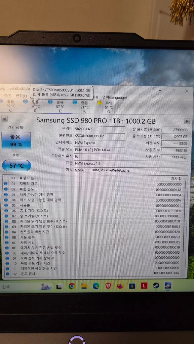Click power on hours 1413 시간
The height and width of the screenshot is (344, 194).
click(x=175, y=157)
